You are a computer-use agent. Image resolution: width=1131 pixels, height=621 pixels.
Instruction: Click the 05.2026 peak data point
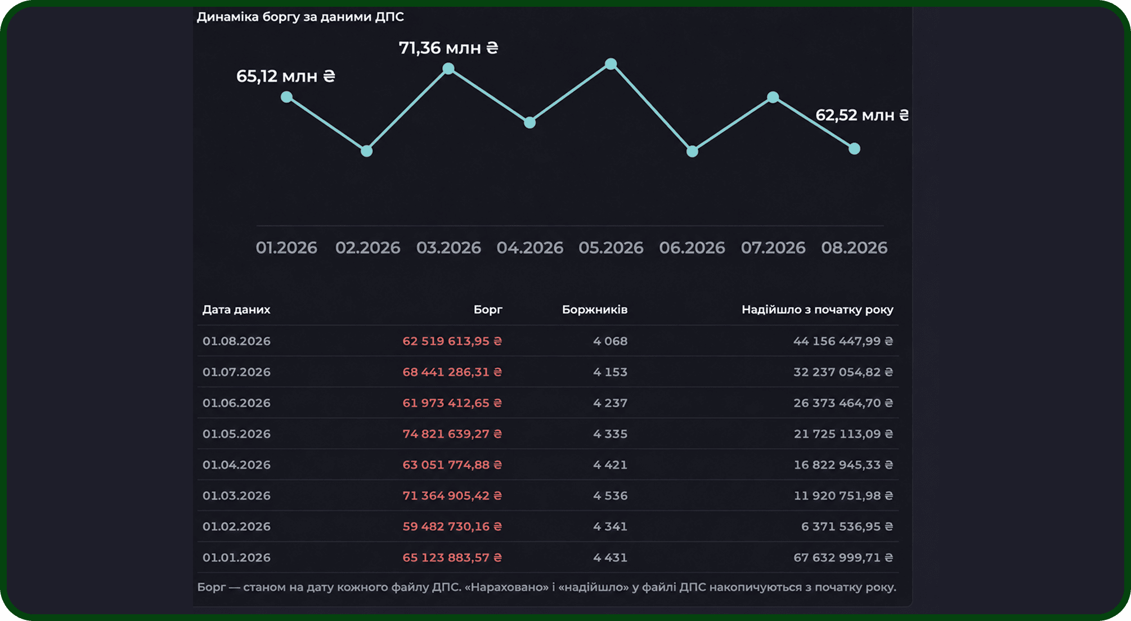(x=611, y=64)
